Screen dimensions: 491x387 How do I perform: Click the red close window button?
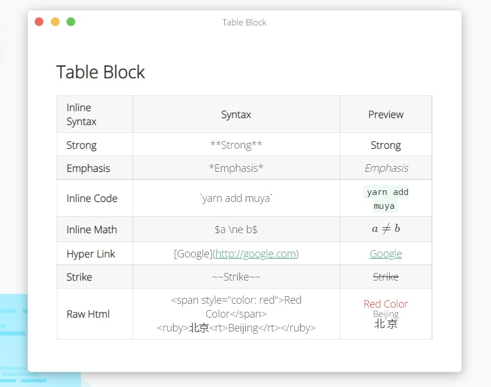39,22
